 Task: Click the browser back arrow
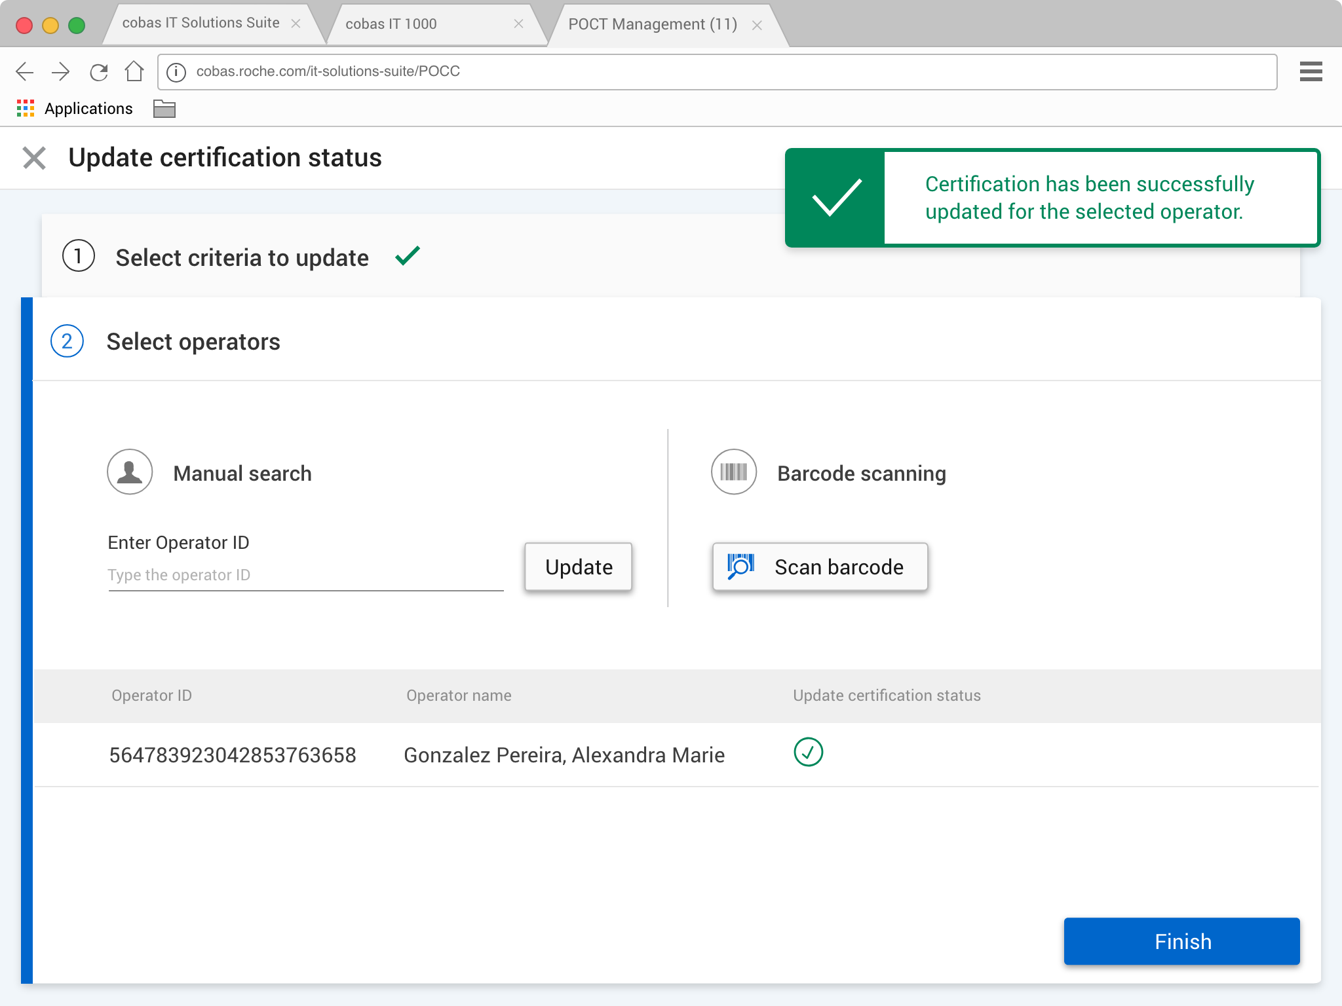click(25, 71)
